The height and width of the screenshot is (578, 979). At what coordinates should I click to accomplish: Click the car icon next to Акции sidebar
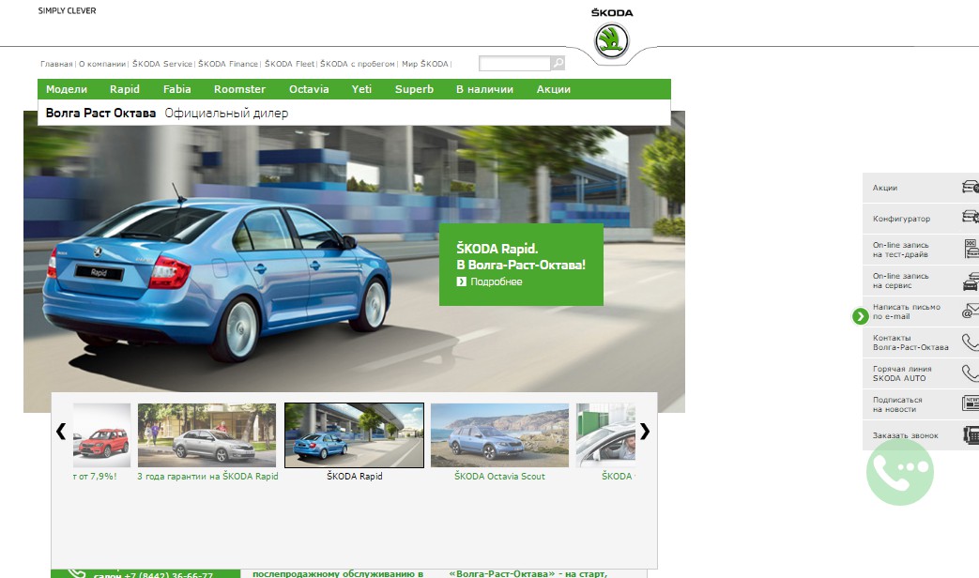[x=971, y=188]
